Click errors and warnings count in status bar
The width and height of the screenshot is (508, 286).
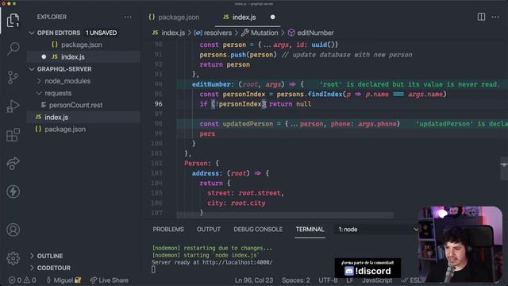(22, 280)
